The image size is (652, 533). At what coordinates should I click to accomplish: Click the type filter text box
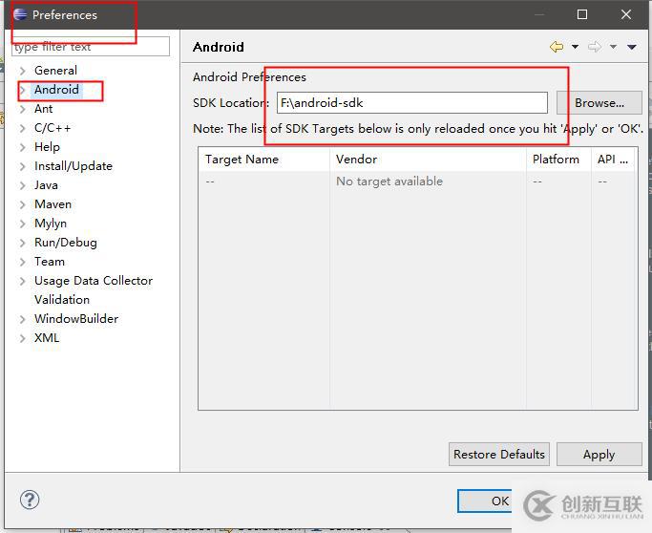(91, 46)
